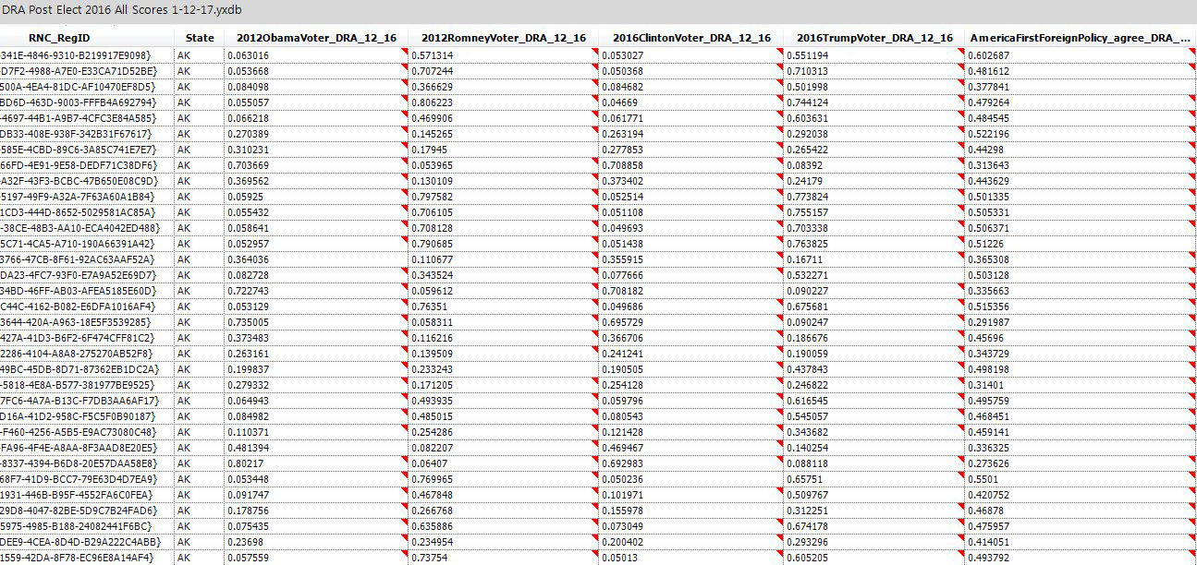
Task: Select cell with value 0.263161
Action: (316, 353)
